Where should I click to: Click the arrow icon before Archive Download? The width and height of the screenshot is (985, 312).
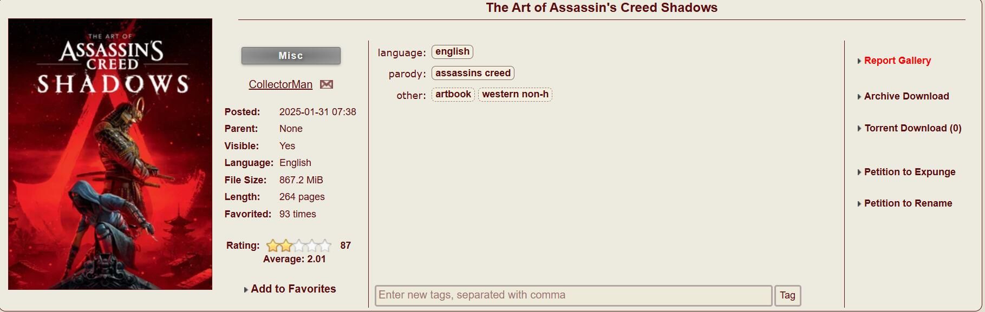[x=859, y=97]
